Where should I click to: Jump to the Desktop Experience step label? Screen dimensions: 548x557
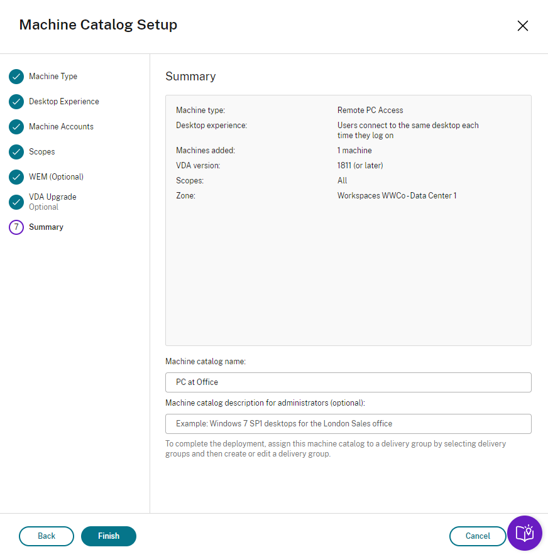[63, 102]
